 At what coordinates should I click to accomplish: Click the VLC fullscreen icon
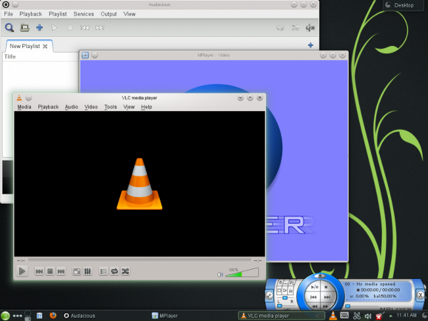pyautogui.click(x=76, y=271)
